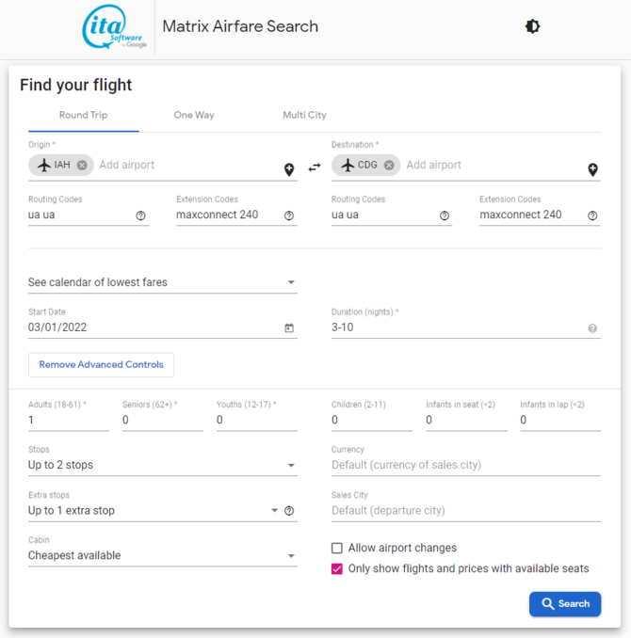Toggle dark mode theme icon
Image resolution: width=631 pixels, height=638 pixels.
click(532, 26)
